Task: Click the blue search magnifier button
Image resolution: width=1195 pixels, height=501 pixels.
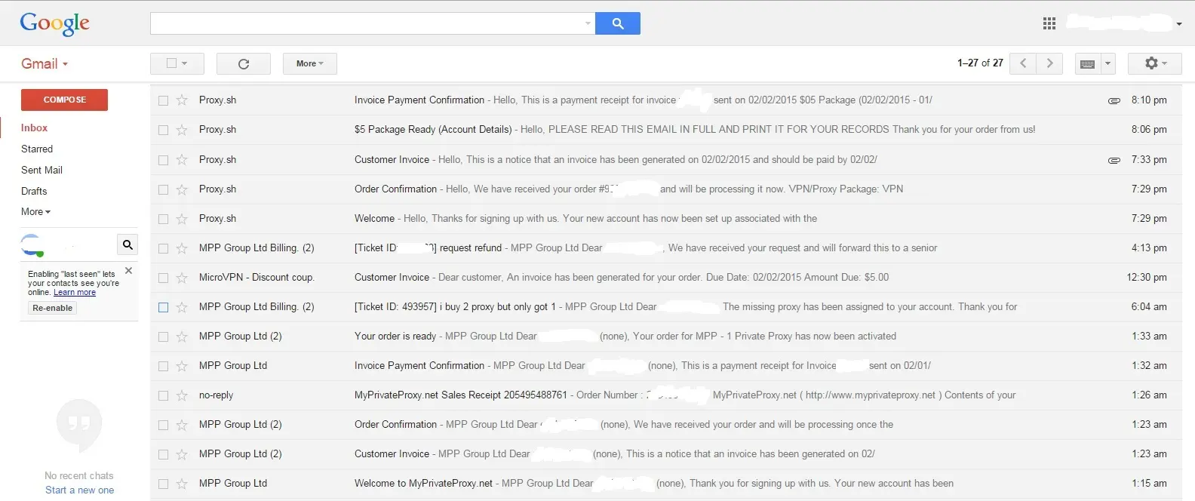Action: pyautogui.click(x=617, y=23)
